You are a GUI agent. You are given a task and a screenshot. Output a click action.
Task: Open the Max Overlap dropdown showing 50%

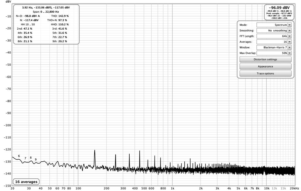[274, 53]
